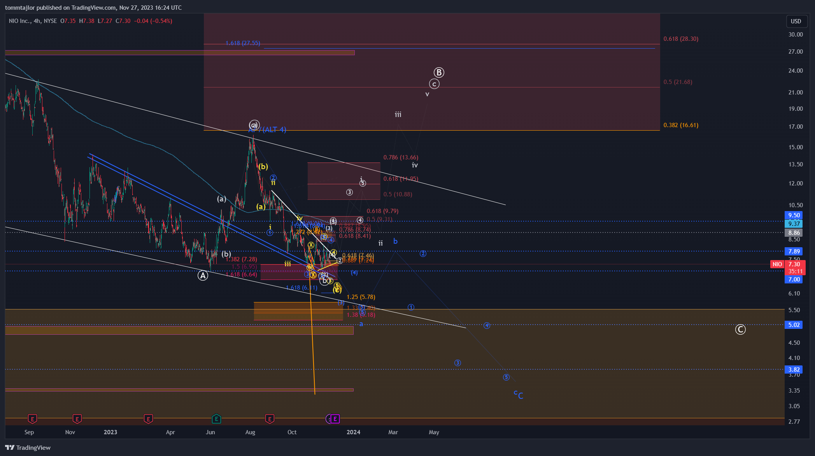
Task: Click the USD currency button
Action: 796,21
